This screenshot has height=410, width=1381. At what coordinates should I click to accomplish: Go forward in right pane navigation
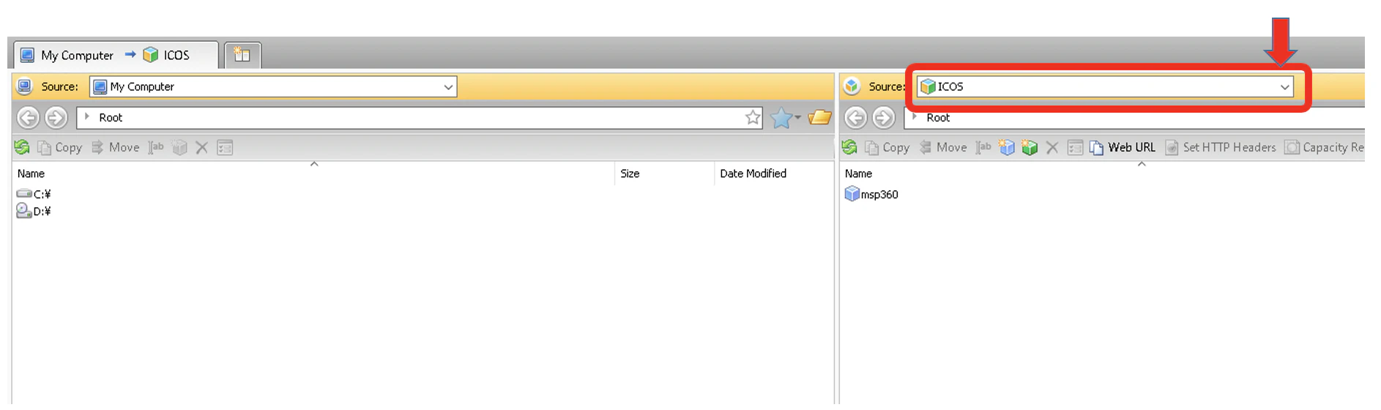click(883, 117)
